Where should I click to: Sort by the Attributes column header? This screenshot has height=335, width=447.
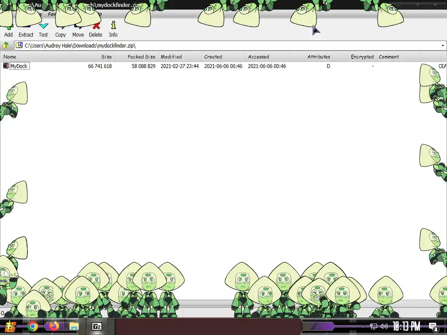pos(310,57)
